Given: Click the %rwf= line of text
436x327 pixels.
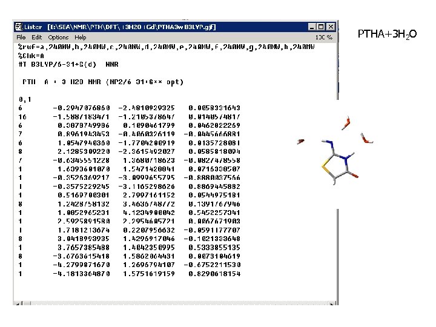Looking at the screenshot, I should tap(167, 47).
